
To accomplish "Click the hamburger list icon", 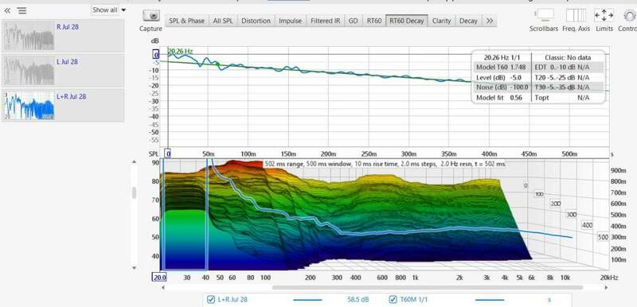I will tap(22, 10).
